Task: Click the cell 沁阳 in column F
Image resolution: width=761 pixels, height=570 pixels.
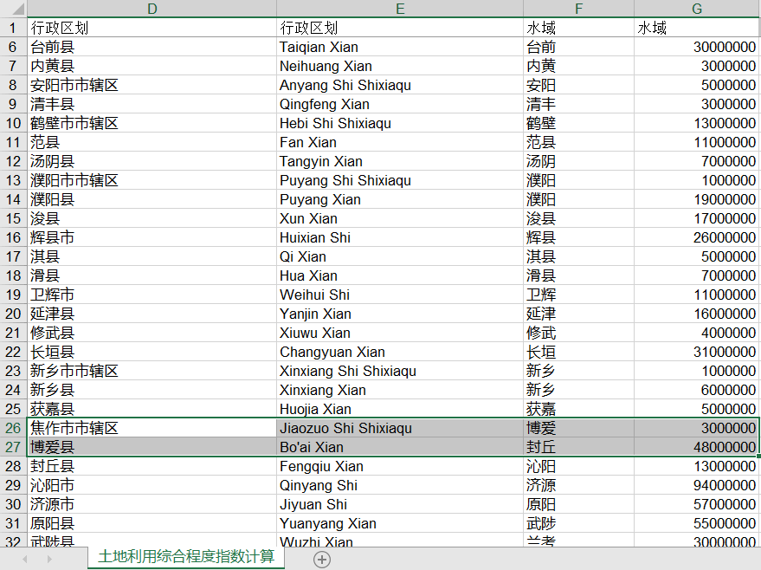Action: click(578, 466)
